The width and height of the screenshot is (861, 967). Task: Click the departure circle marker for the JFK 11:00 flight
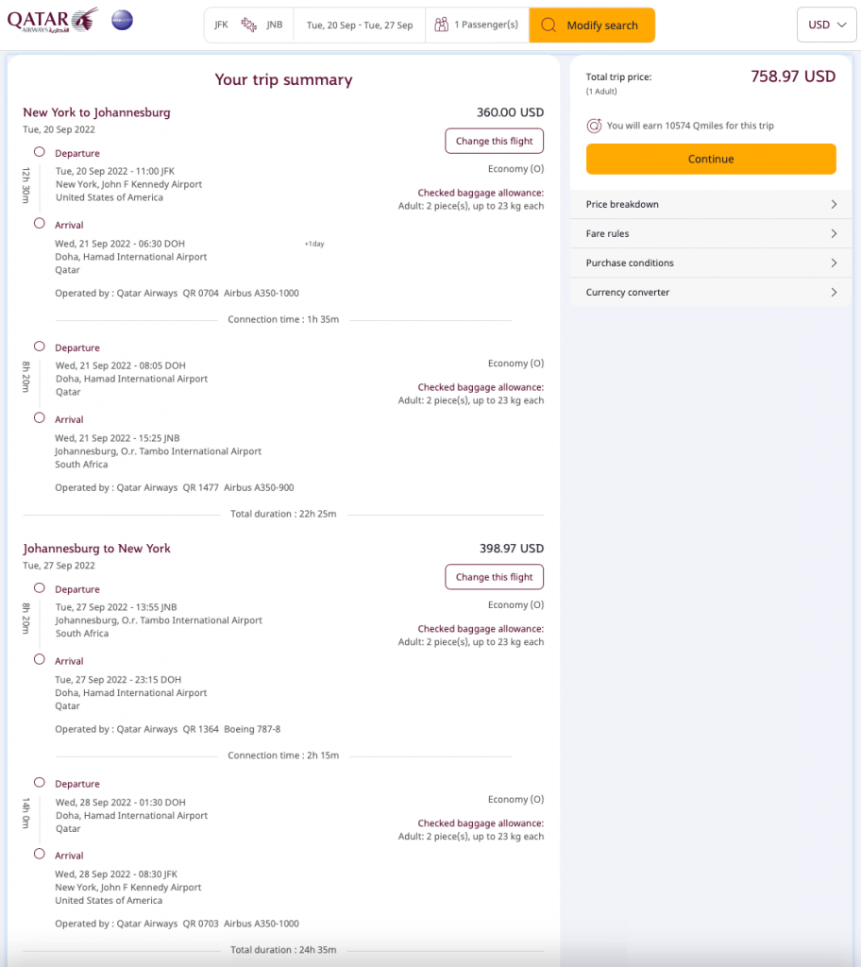(40, 152)
